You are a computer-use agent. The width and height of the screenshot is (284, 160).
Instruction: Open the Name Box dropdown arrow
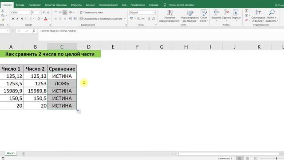pyautogui.click(x=8, y=31)
